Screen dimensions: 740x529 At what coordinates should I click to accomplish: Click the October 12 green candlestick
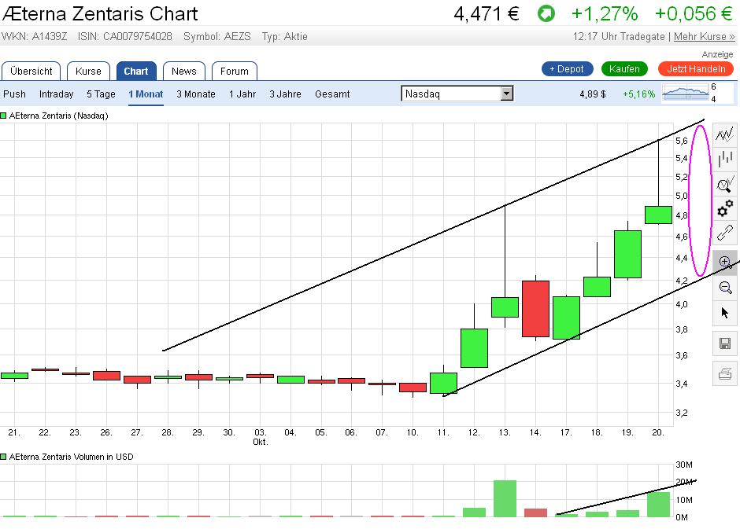pyautogui.click(x=474, y=348)
